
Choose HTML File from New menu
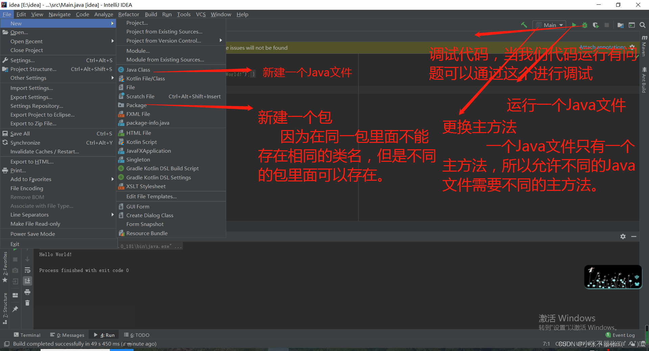[171, 133]
